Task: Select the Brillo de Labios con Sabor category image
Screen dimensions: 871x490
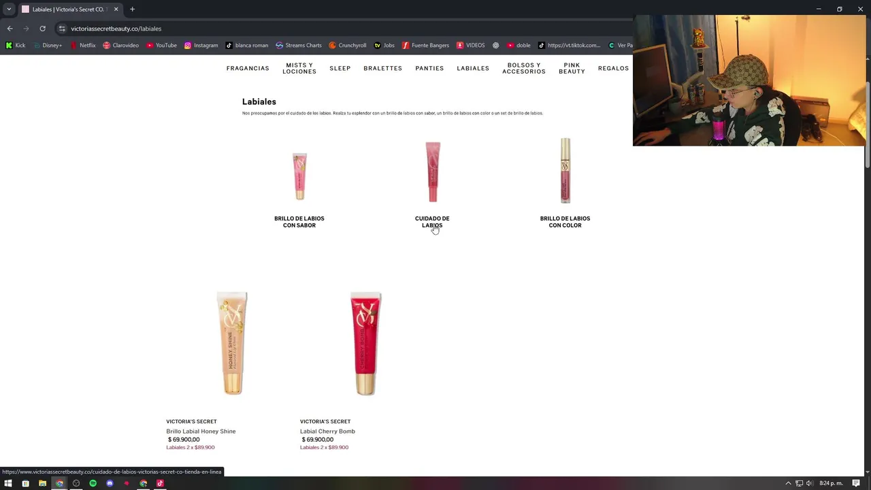Action: coord(299,176)
